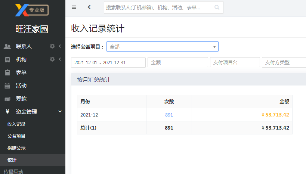Viewport: 306px width, 174px height.
Task: Click the 表单 clipboard icon
Action: [x=7, y=72]
